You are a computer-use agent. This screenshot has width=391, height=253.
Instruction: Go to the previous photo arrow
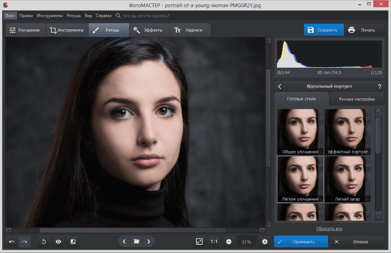pos(124,242)
